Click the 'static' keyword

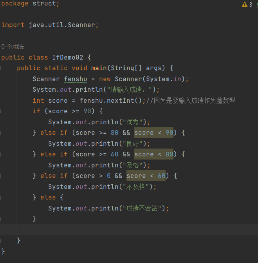[x=56, y=68]
